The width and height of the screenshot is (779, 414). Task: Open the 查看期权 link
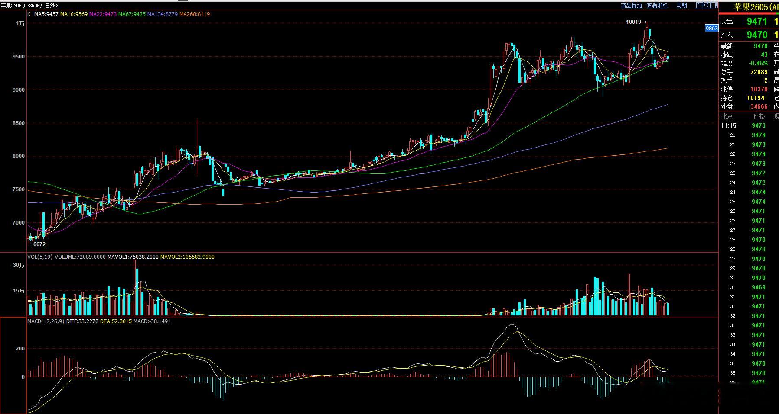point(657,6)
